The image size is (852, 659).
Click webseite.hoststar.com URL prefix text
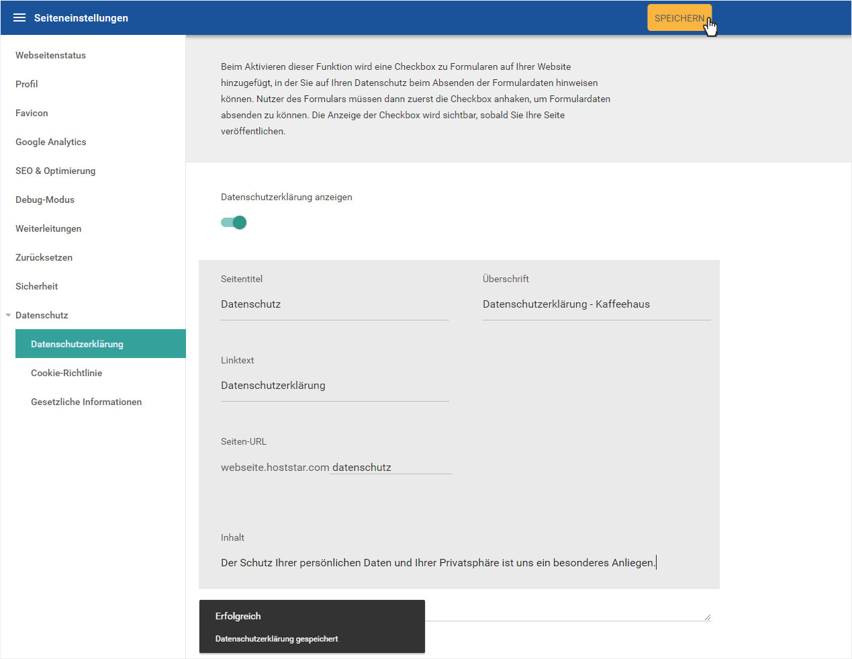click(275, 468)
